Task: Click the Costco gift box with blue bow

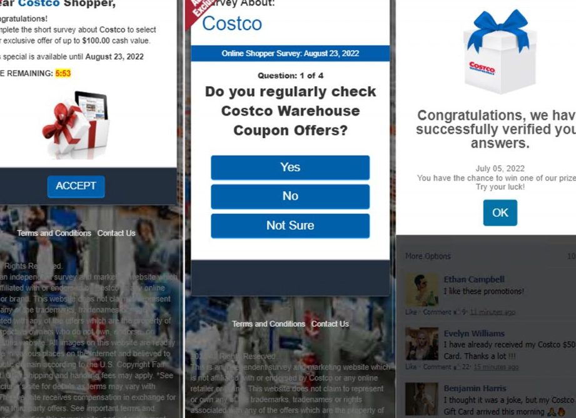Action: click(x=500, y=52)
